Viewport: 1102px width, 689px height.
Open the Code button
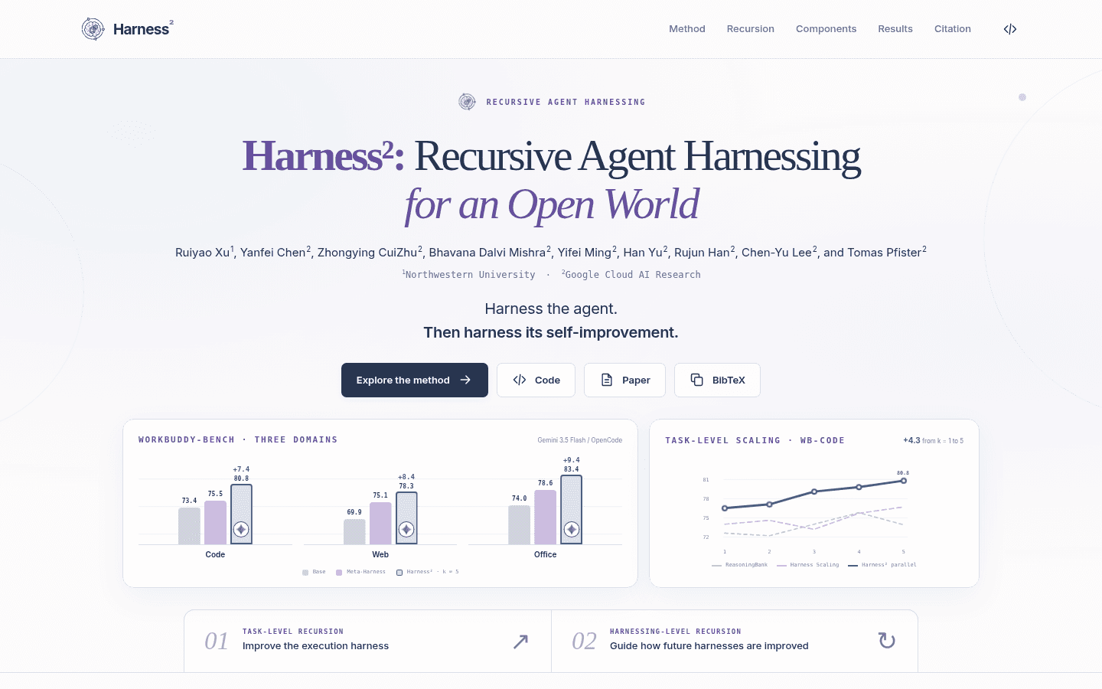point(536,380)
